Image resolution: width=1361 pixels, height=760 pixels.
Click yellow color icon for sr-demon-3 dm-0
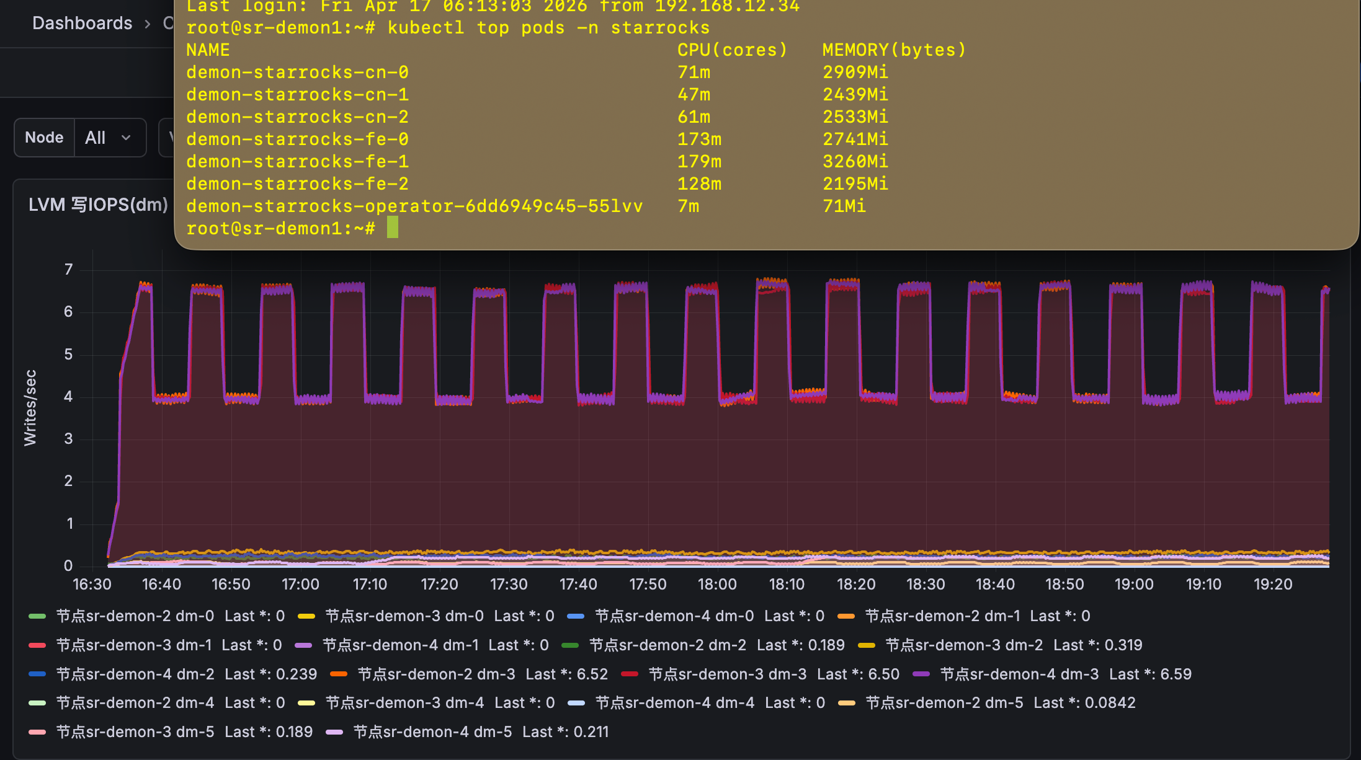click(306, 616)
